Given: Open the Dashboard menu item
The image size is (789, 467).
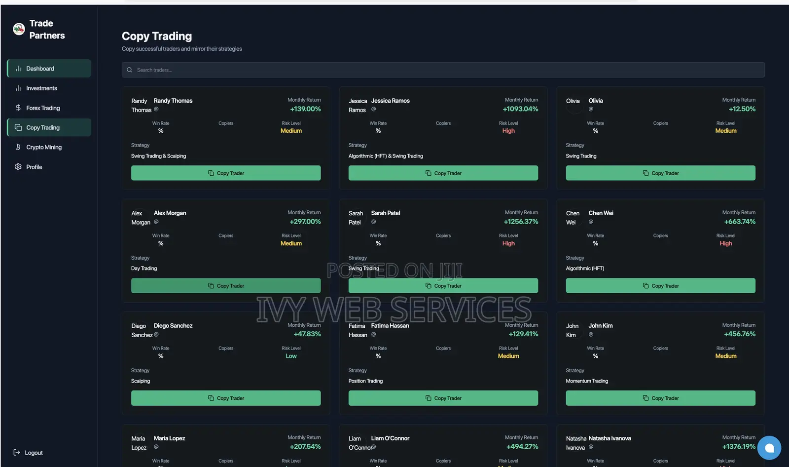Looking at the screenshot, I should pos(49,69).
